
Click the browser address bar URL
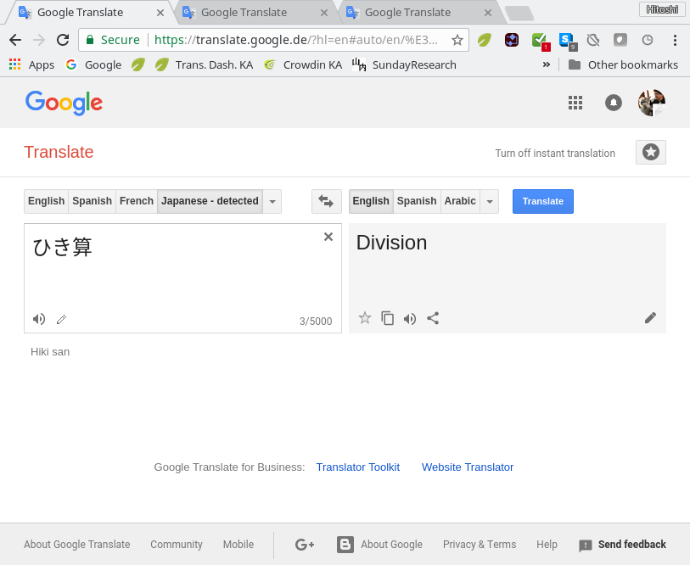[x=295, y=40]
